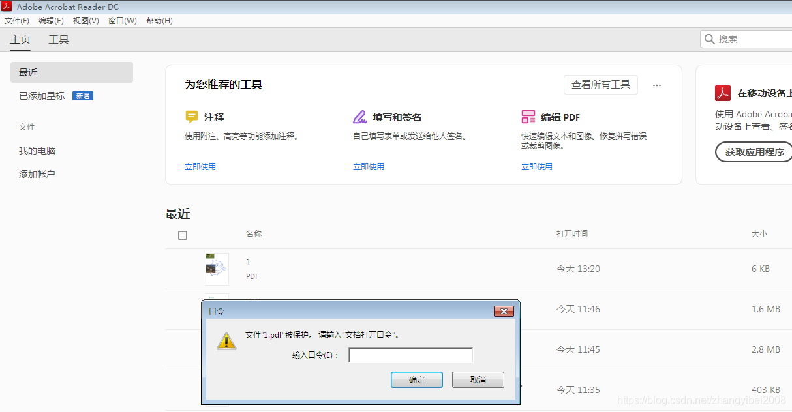
Task: Click 取消 in the password dialog
Action: [x=478, y=379]
